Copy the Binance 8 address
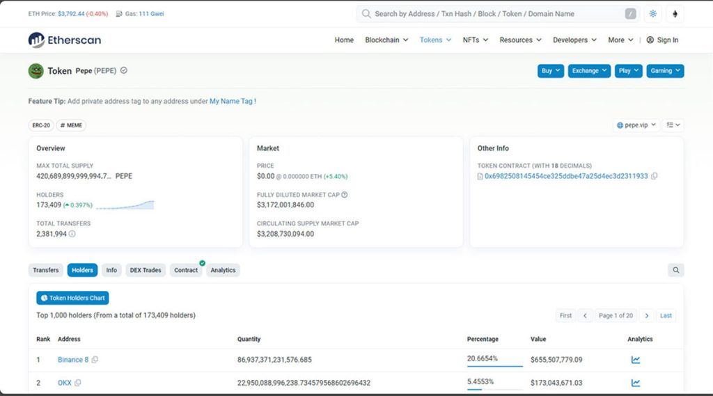 coord(95,360)
